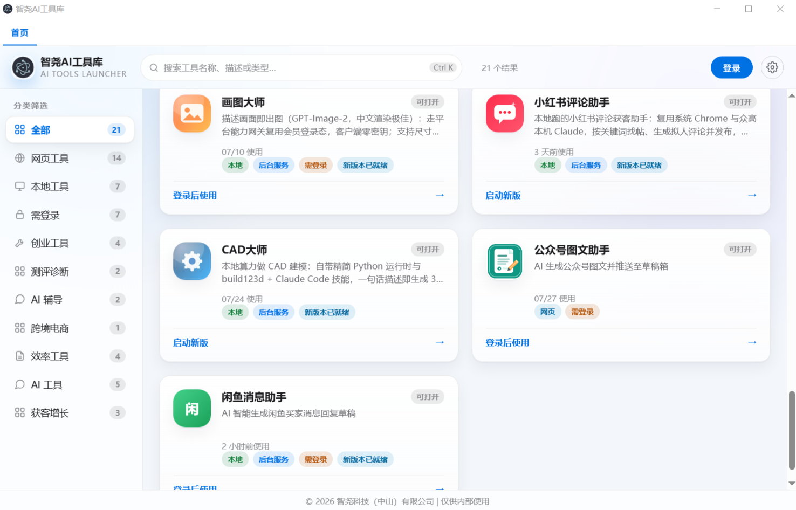Screen dimensions: 796x510
Task: Click the 画图大师 title text
Action: (x=243, y=102)
